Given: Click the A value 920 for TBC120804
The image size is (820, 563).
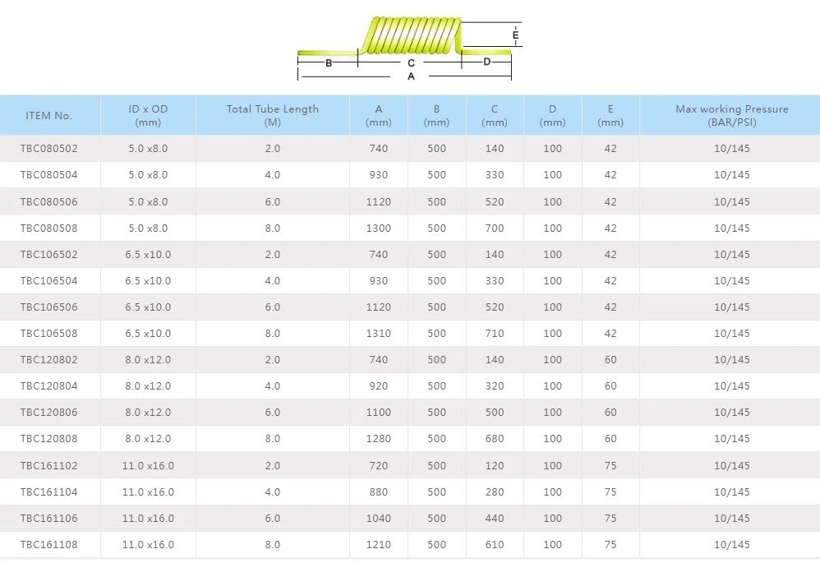Looking at the screenshot, I should pos(379,385).
